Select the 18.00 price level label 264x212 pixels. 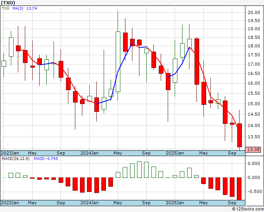tap(254, 46)
